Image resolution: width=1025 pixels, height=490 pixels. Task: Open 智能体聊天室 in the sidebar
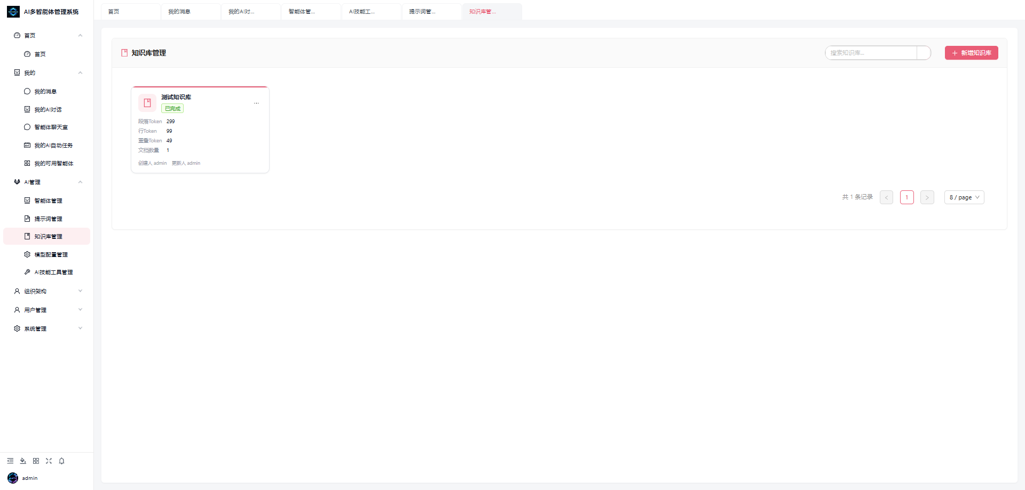47,127
